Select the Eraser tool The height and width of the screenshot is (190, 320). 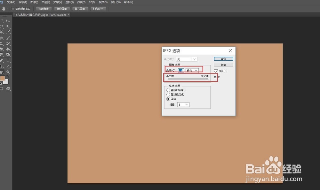(x=1, y=49)
